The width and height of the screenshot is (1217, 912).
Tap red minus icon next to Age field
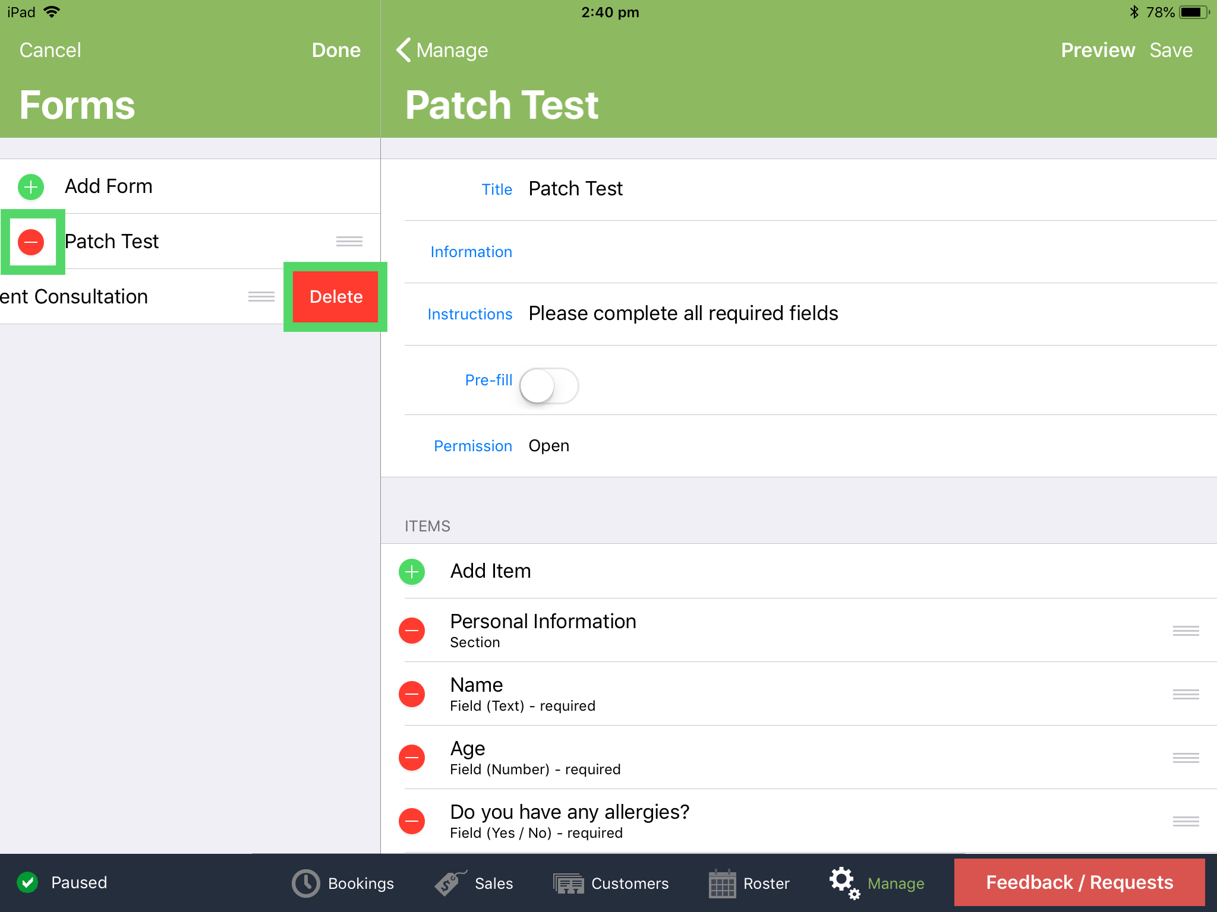pyautogui.click(x=412, y=758)
